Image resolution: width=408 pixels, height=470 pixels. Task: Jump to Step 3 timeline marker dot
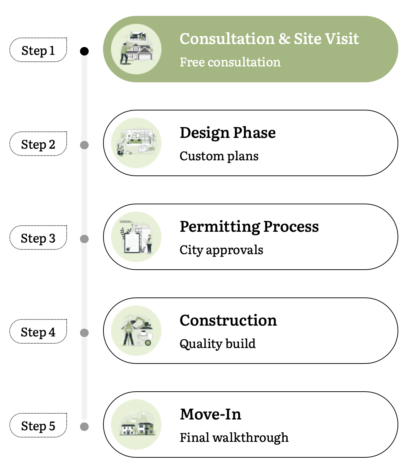coord(84,239)
